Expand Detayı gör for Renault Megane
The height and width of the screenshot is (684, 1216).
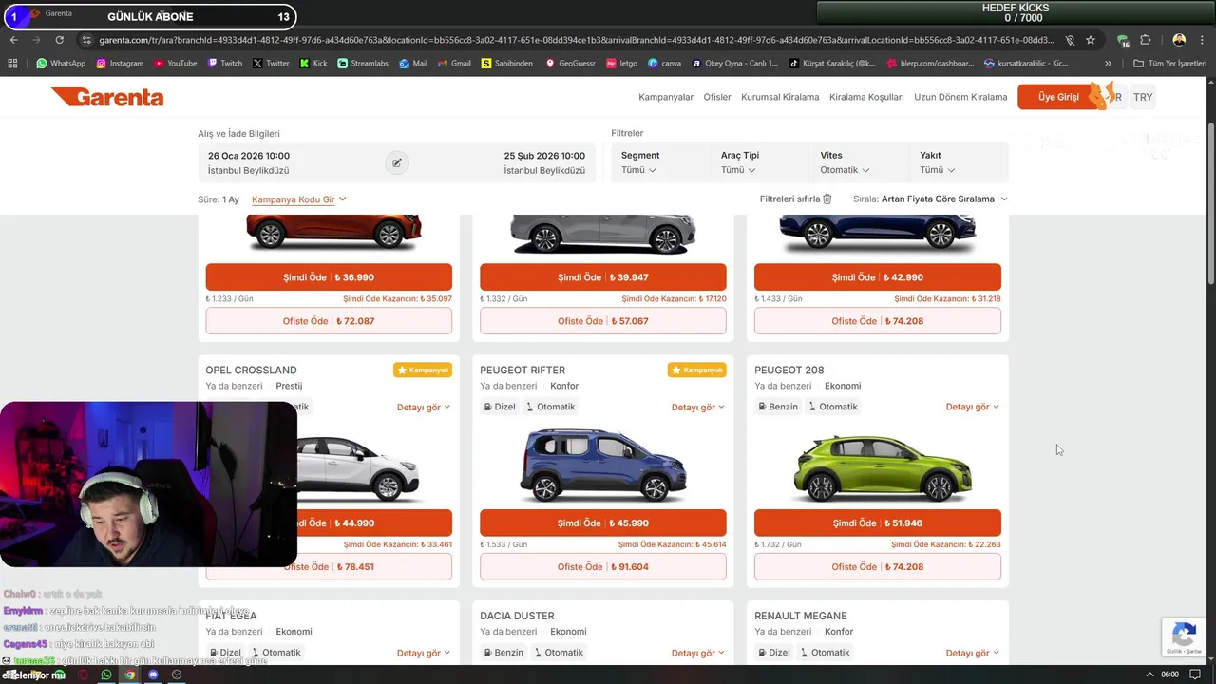click(x=973, y=654)
